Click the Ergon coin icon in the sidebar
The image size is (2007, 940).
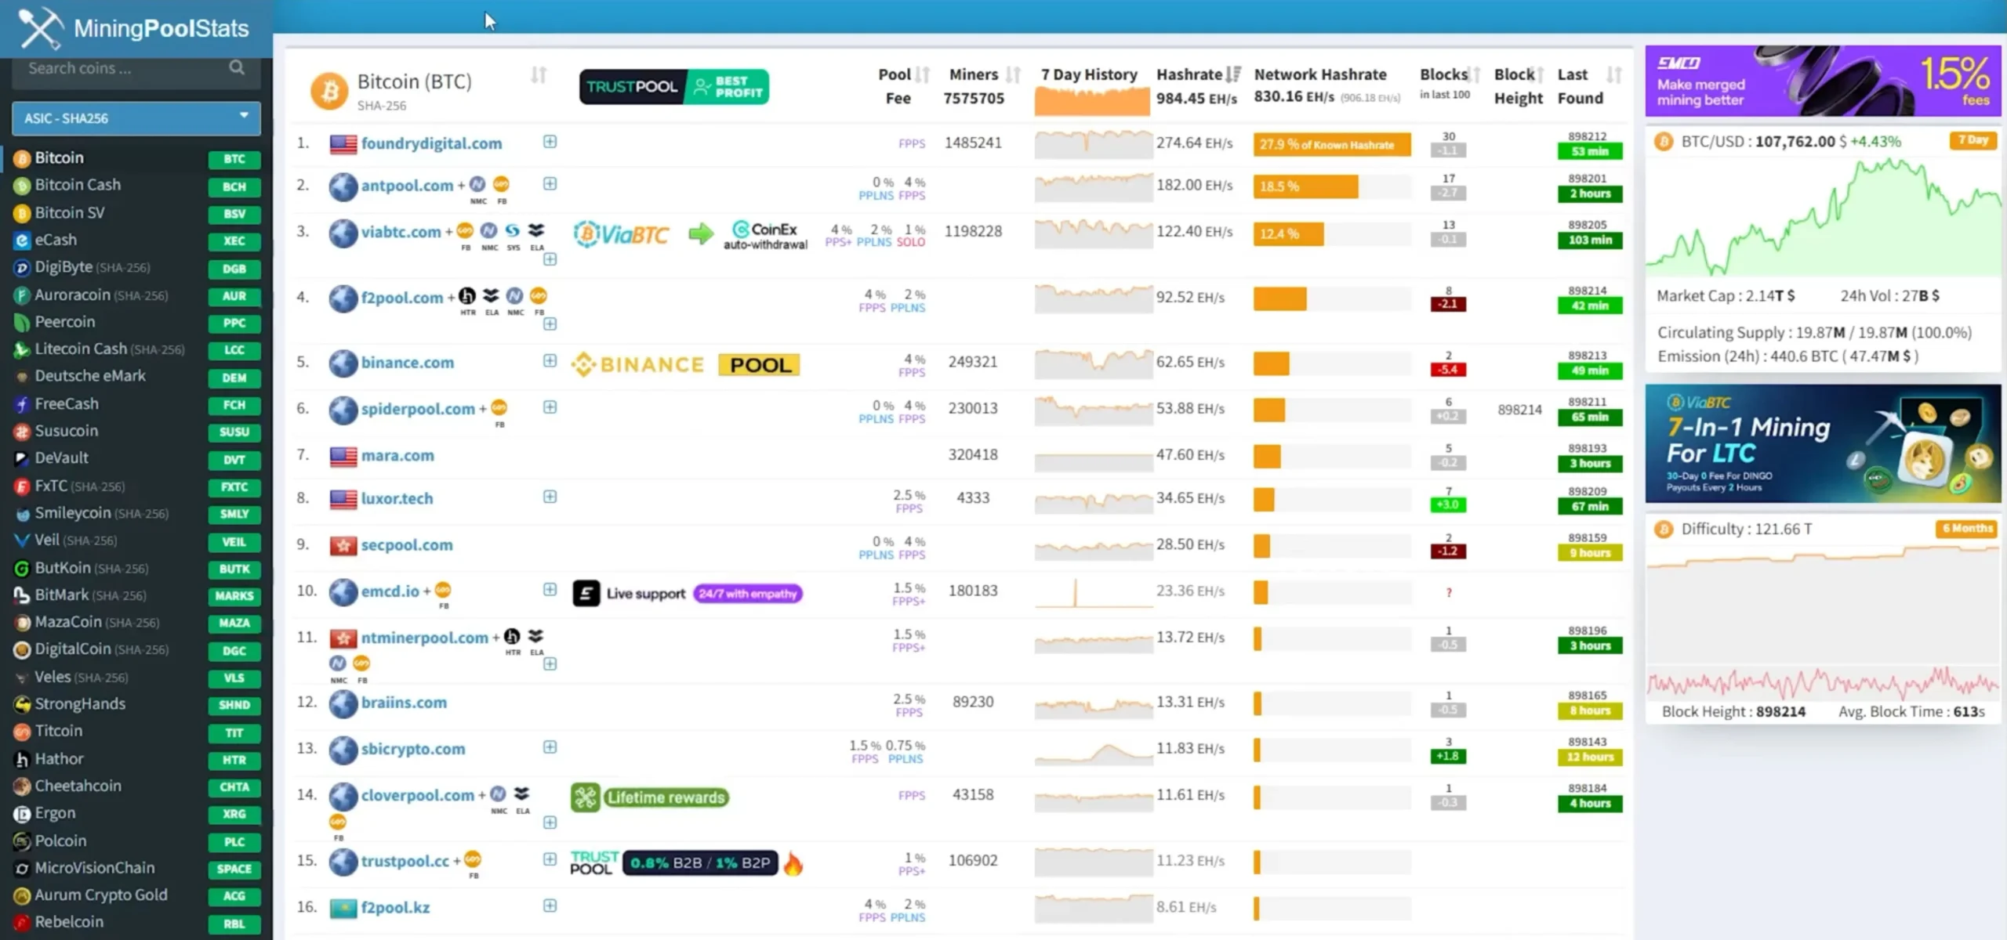pos(22,814)
